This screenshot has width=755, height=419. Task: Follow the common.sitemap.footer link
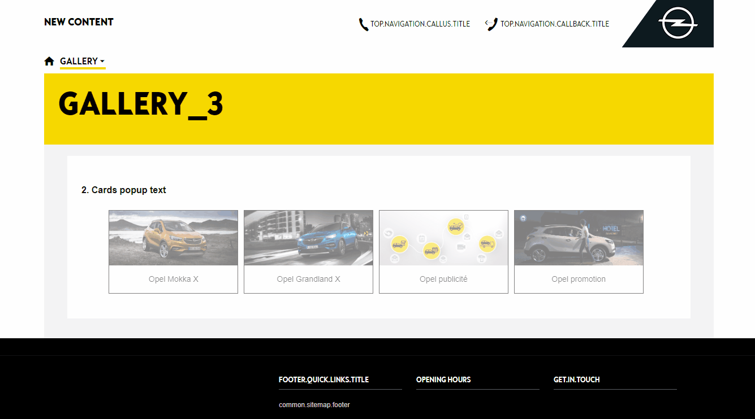click(x=314, y=405)
